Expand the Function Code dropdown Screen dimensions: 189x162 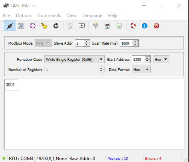74,59
